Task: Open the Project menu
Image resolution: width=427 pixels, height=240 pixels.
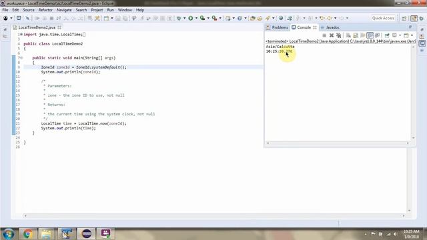Action: tap(97, 10)
